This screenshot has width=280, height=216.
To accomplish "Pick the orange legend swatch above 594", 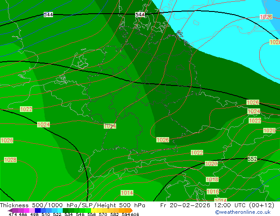I will [127, 210].
